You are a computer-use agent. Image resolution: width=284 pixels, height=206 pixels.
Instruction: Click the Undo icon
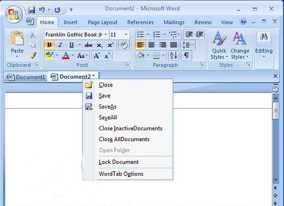(42, 10)
